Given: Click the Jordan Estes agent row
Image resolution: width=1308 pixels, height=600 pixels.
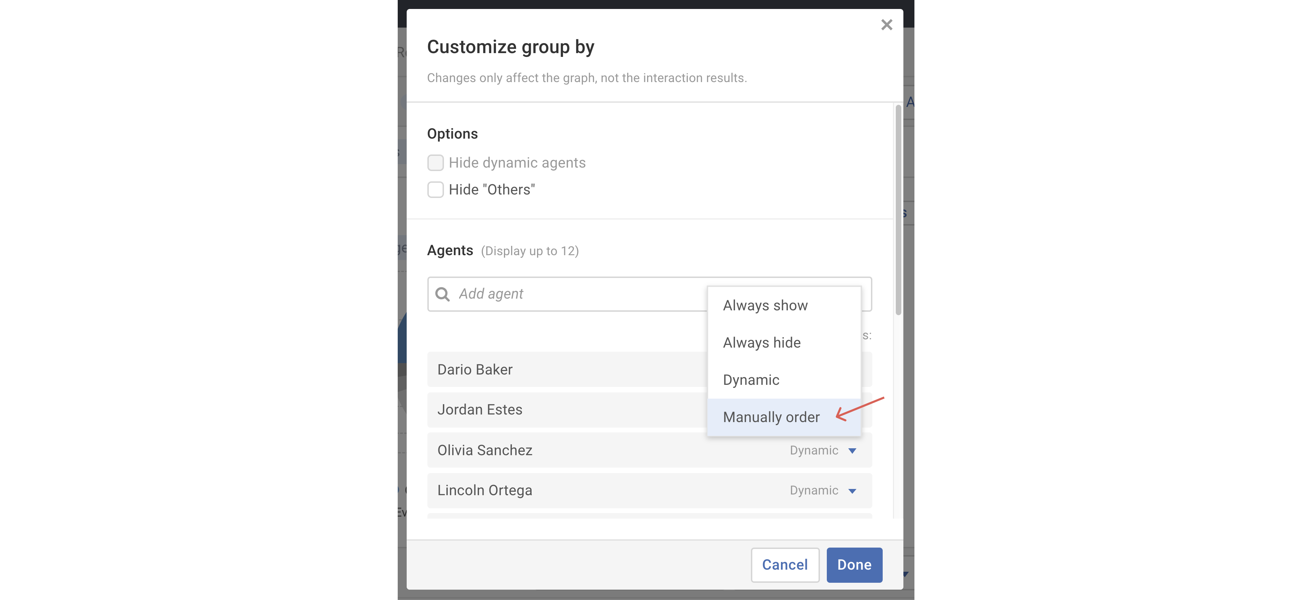Looking at the screenshot, I should click(558, 410).
